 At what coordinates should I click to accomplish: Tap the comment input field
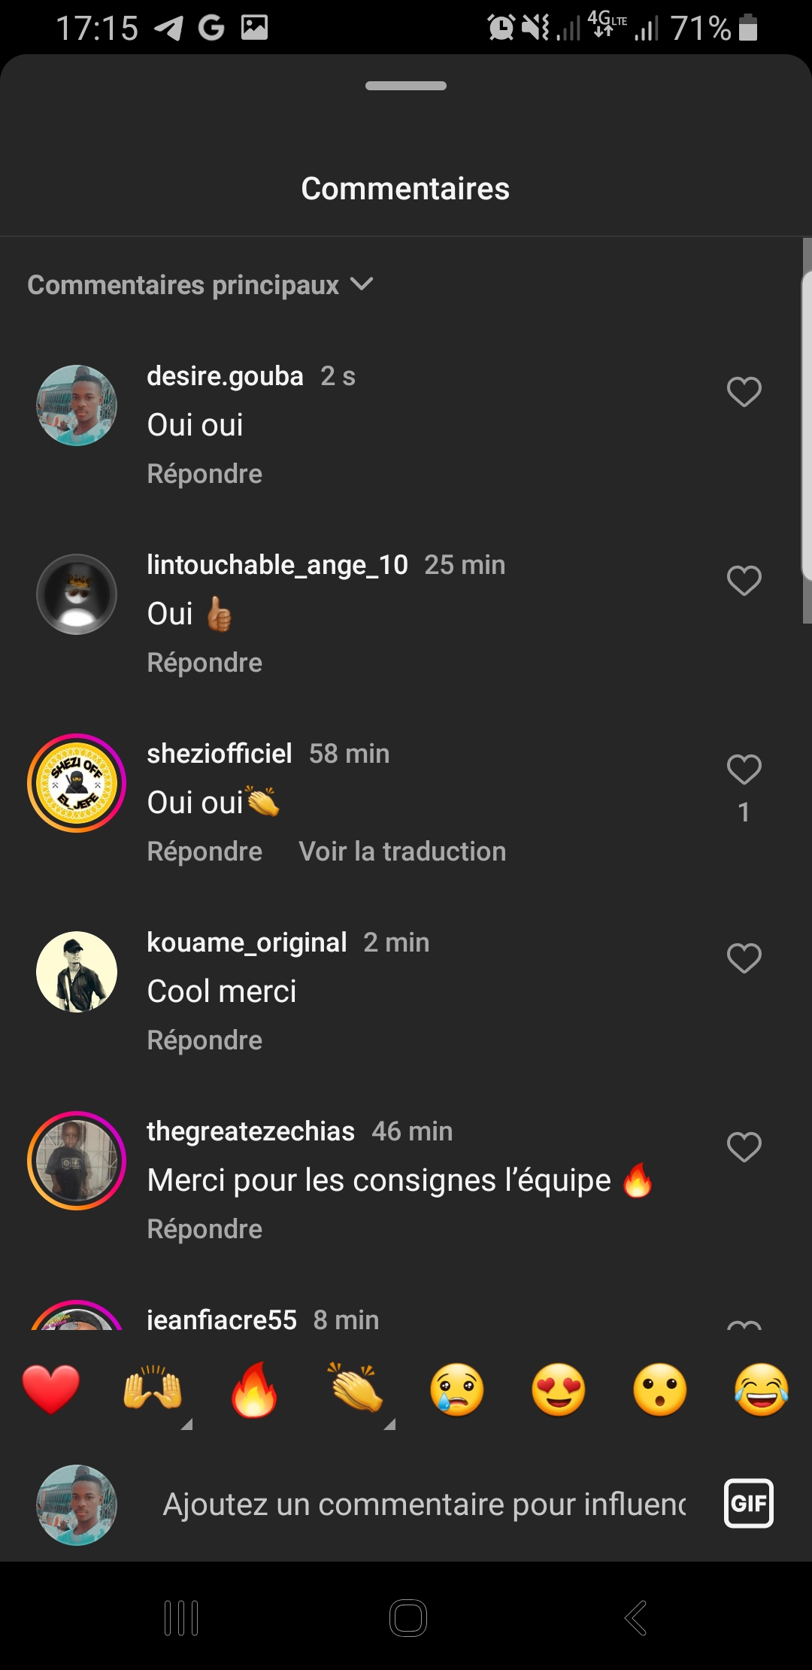424,1505
